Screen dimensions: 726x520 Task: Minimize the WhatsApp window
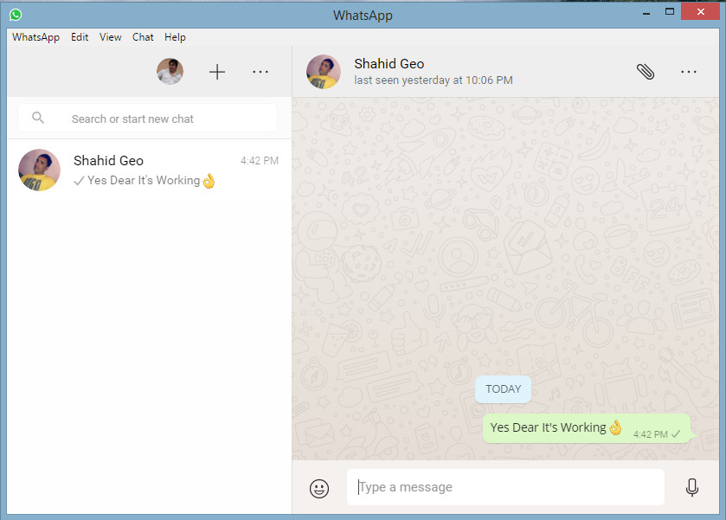point(646,12)
